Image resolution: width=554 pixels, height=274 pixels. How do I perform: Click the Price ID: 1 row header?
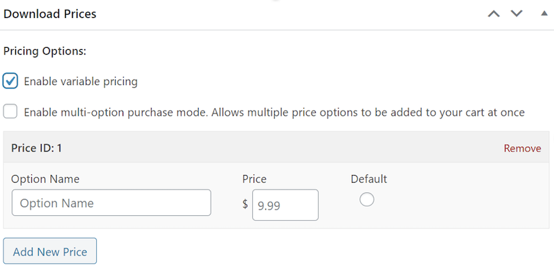[276, 147]
